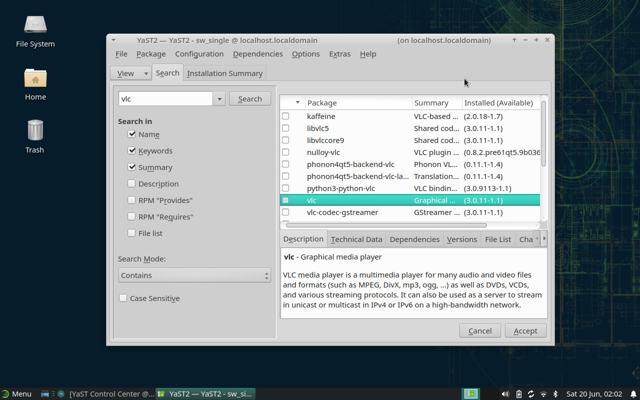640x400 pixels.
Task: Open the search history dropdown arrow
Action: click(219, 98)
